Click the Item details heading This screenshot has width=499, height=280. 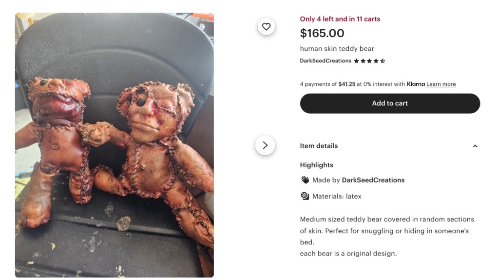click(319, 146)
